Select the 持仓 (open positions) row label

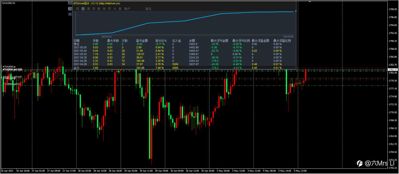pyautogui.click(x=76, y=44)
